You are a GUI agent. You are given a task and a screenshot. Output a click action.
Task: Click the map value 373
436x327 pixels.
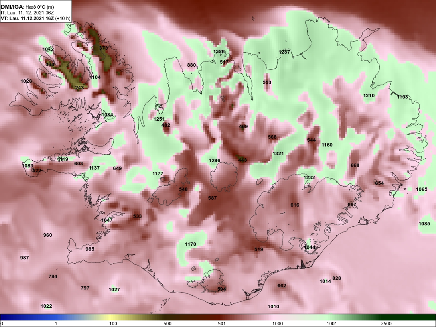(x=103, y=48)
